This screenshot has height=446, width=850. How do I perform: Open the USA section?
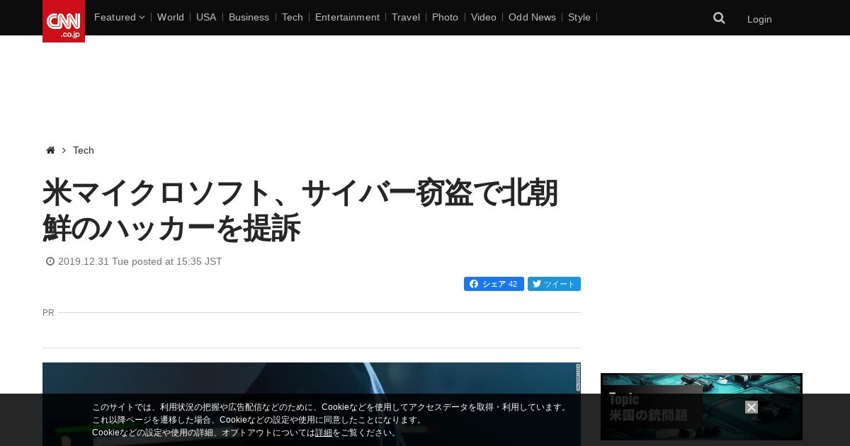point(206,17)
